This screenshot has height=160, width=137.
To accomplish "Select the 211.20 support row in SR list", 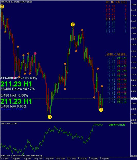I will 116,27.
